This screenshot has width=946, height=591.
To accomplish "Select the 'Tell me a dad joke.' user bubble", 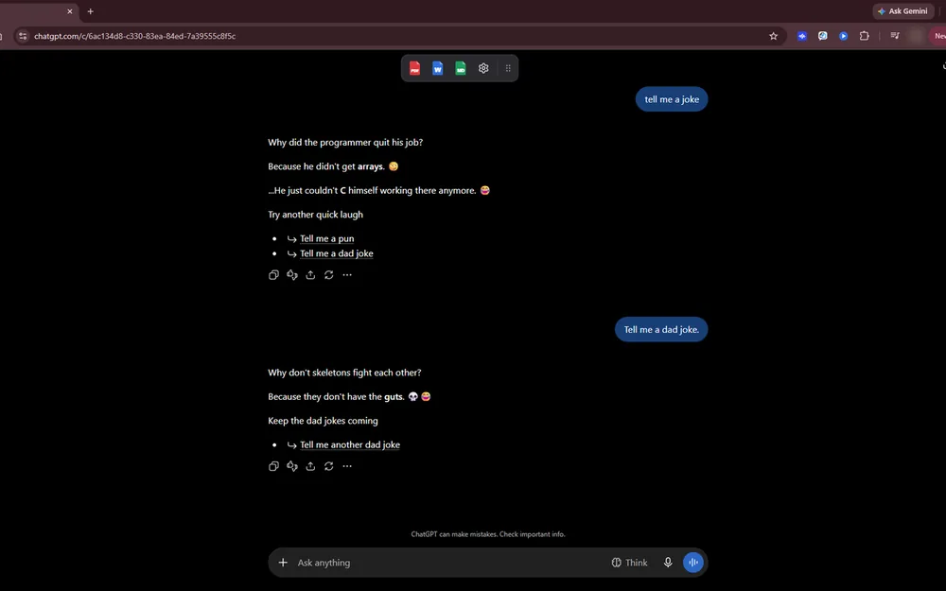I will tap(661, 329).
